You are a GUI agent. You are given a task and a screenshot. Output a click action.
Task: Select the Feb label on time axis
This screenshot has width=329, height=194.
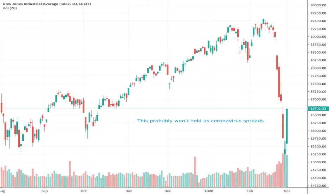tap(250, 191)
